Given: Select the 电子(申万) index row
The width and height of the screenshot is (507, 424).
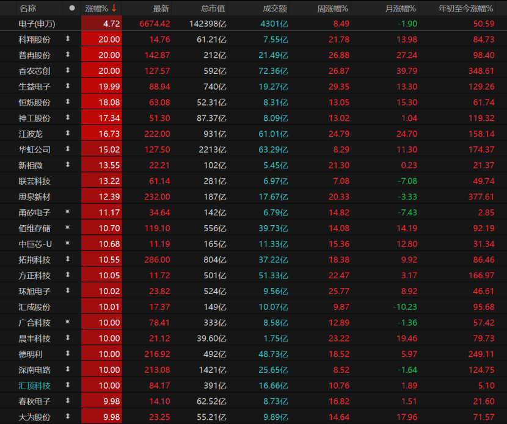Looking at the screenshot, I should pos(40,24).
